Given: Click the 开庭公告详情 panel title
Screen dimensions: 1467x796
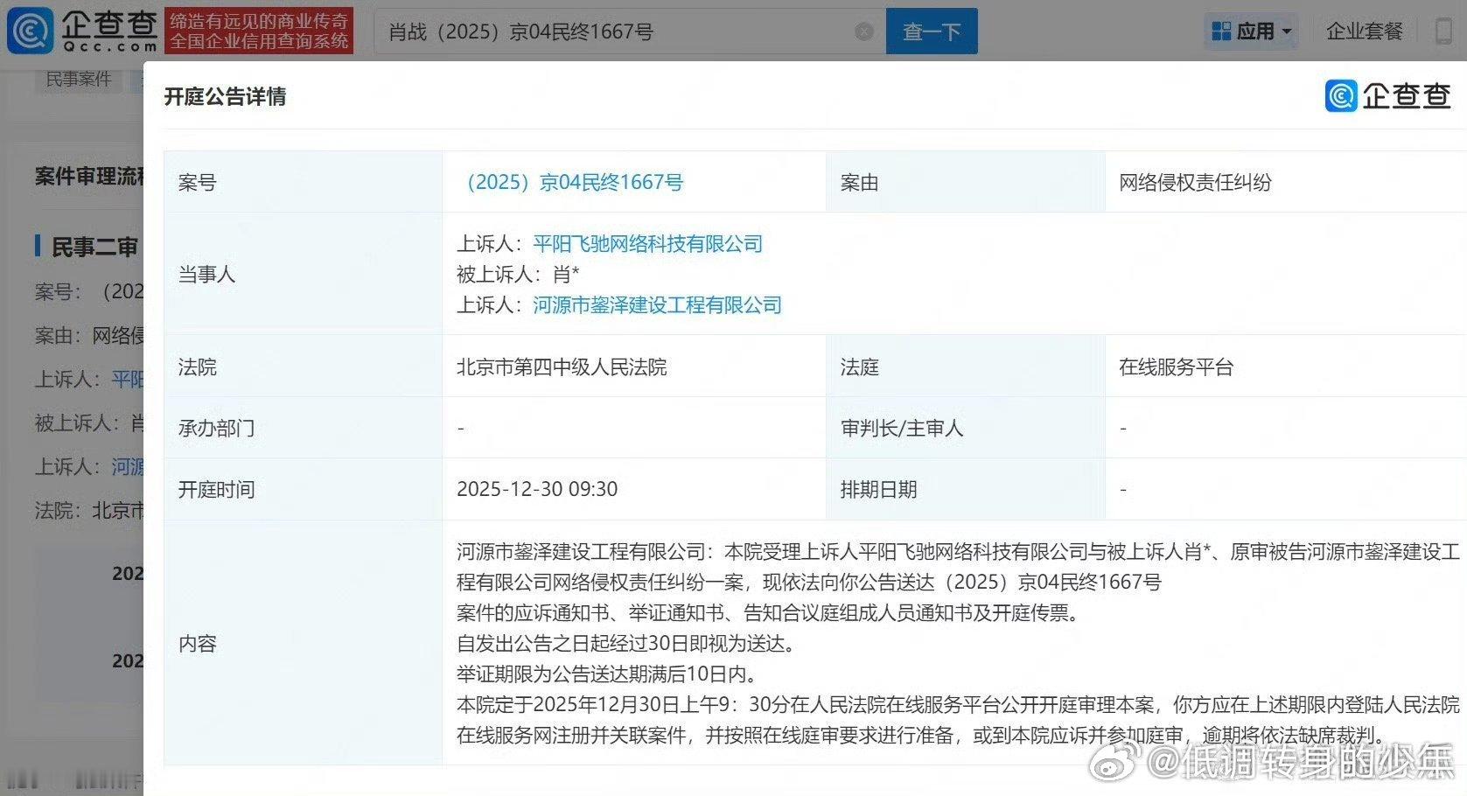Looking at the screenshot, I should [x=225, y=97].
